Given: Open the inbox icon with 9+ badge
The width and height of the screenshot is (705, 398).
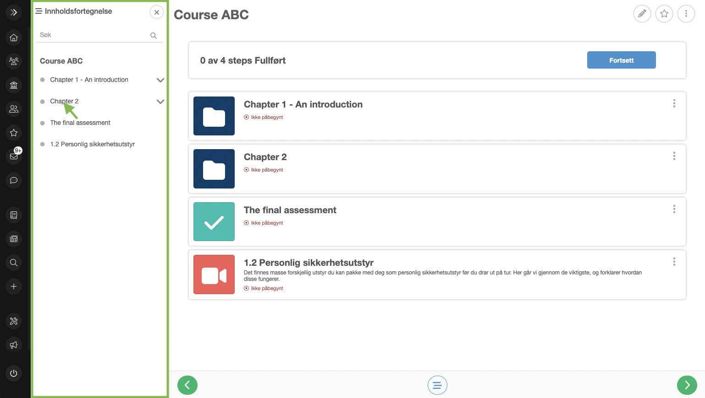Looking at the screenshot, I should tap(14, 156).
